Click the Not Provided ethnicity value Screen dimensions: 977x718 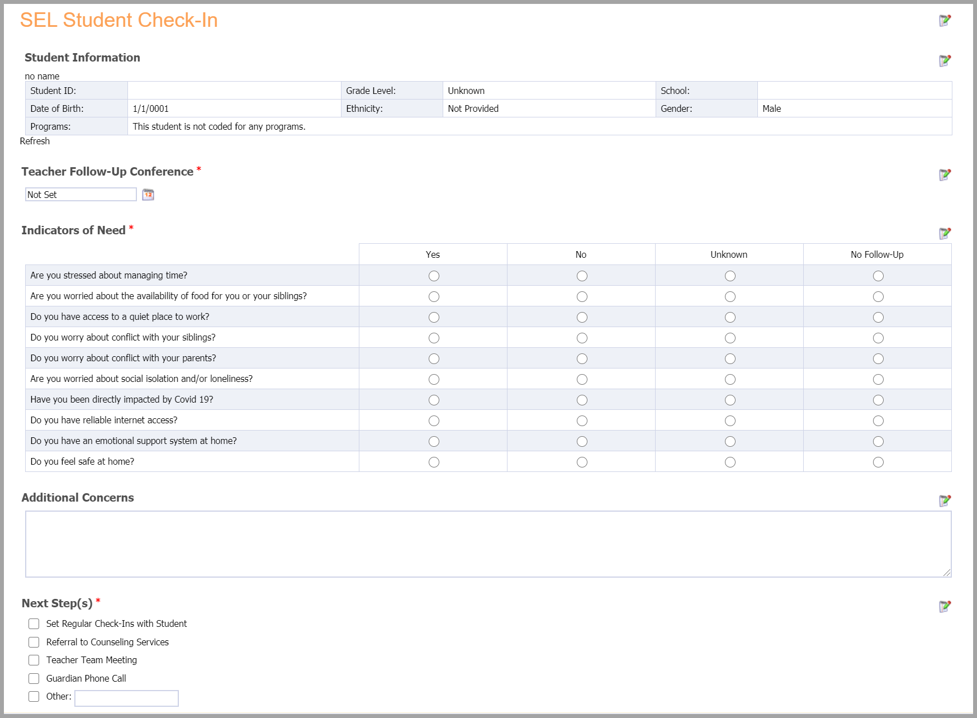pyautogui.click(x=473, y=108)
